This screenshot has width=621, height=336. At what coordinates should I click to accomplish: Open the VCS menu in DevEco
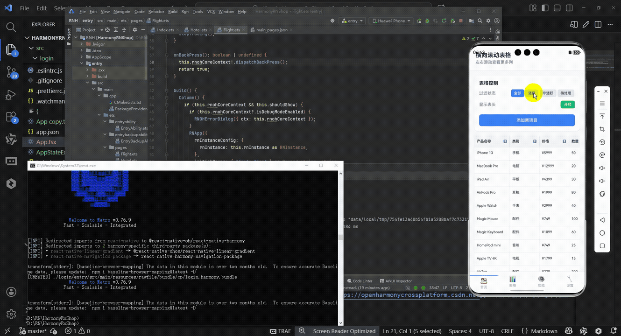211,11
